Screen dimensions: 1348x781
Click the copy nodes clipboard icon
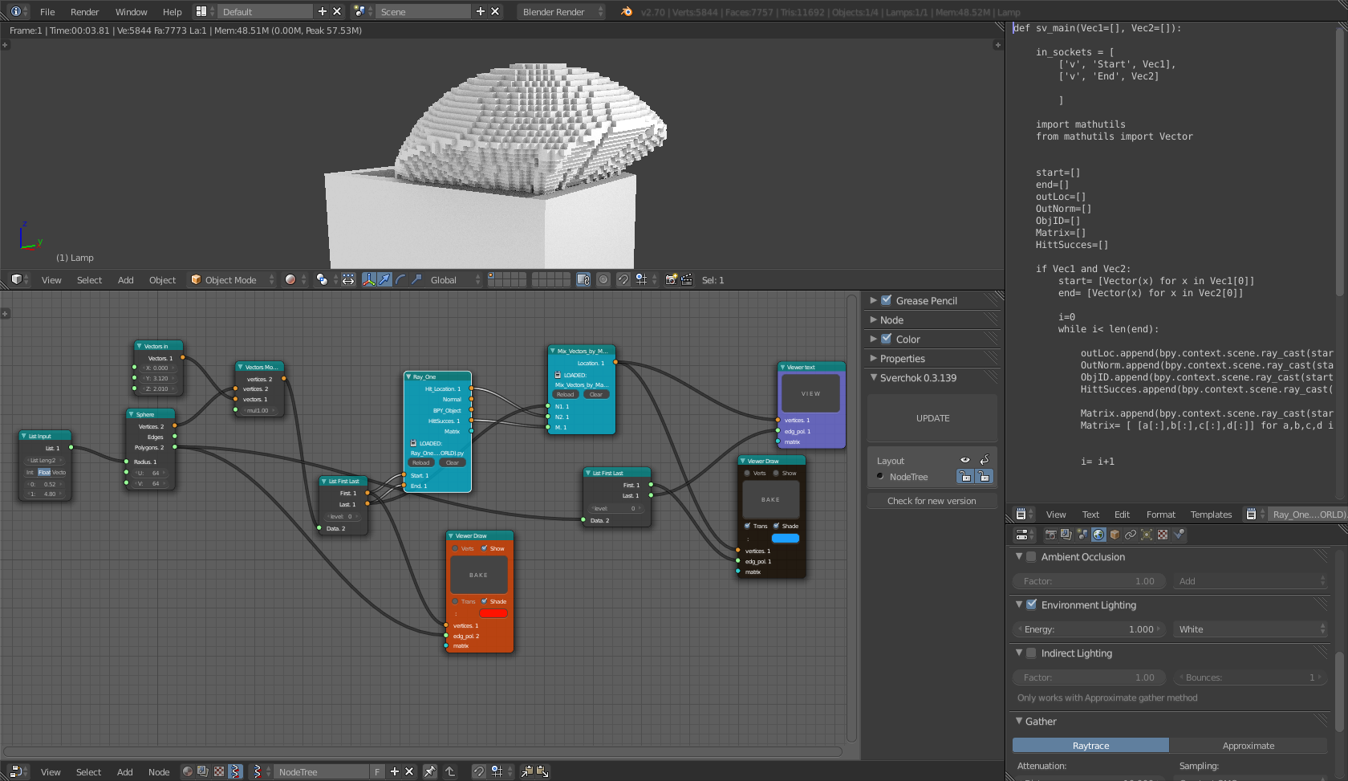(x=527, y=771)
